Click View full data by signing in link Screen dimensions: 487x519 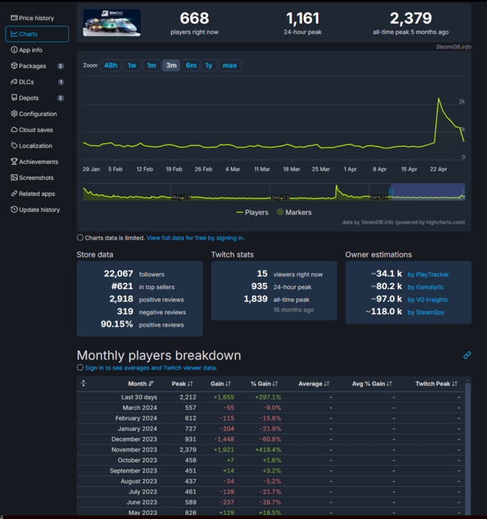point(195,238)
